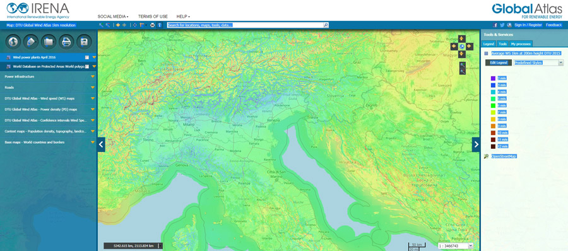Switch to the My processes tab

[521, 44]
